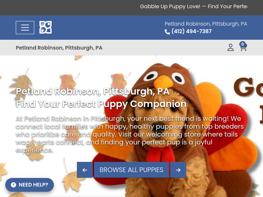Image resolution: width=263 pixels, height=197 pixels.
Task: Click the Gobble Up Puppy Love banner
Action: coord(193,6)
